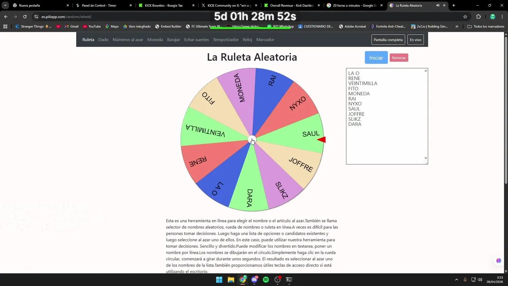Click the Windows Start button
The image size is (508, 286).
[x=219, y=280]
